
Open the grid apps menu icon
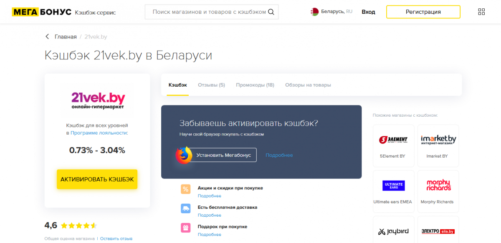481,12
